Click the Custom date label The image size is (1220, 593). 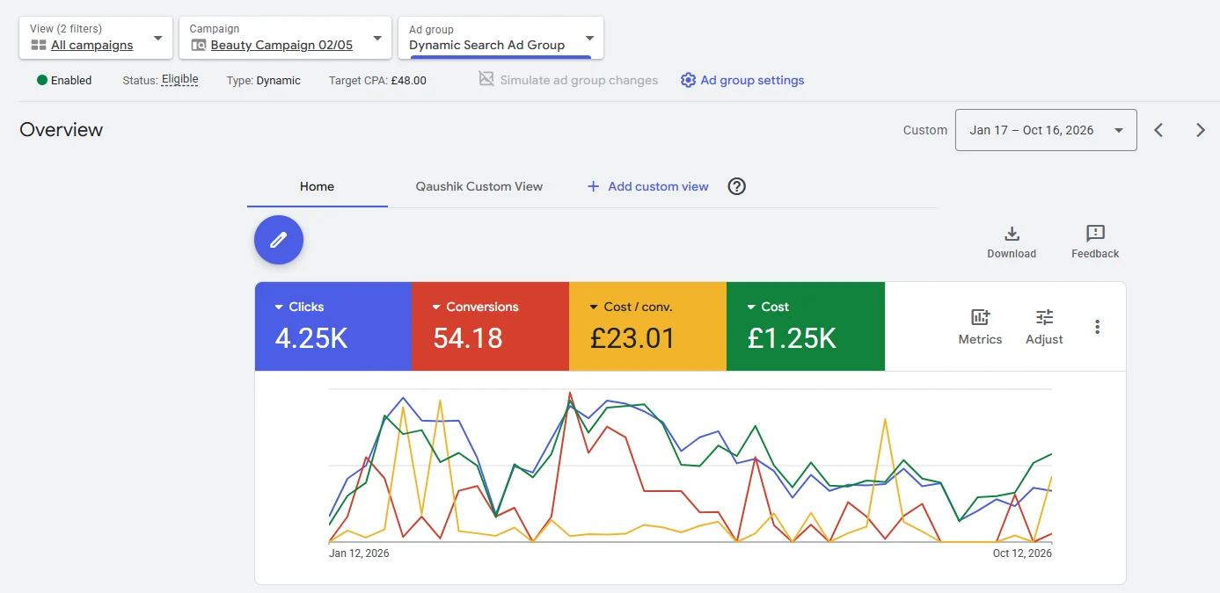925,130
